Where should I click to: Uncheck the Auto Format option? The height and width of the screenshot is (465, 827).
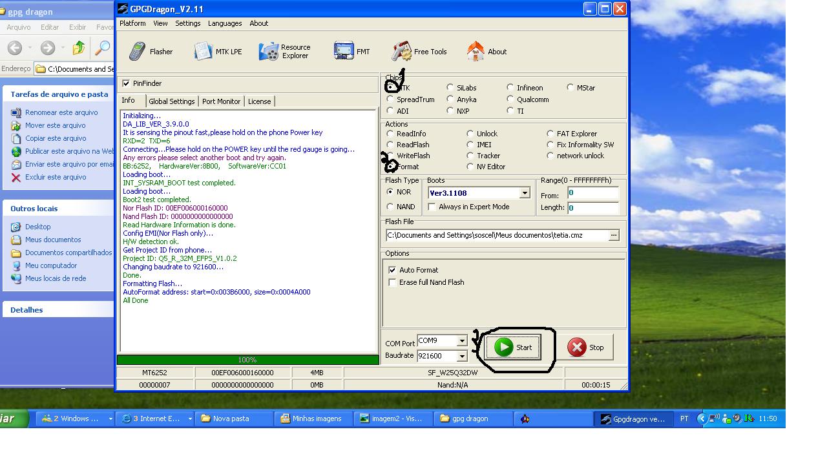pyautogui.click(x=392, y=270)
